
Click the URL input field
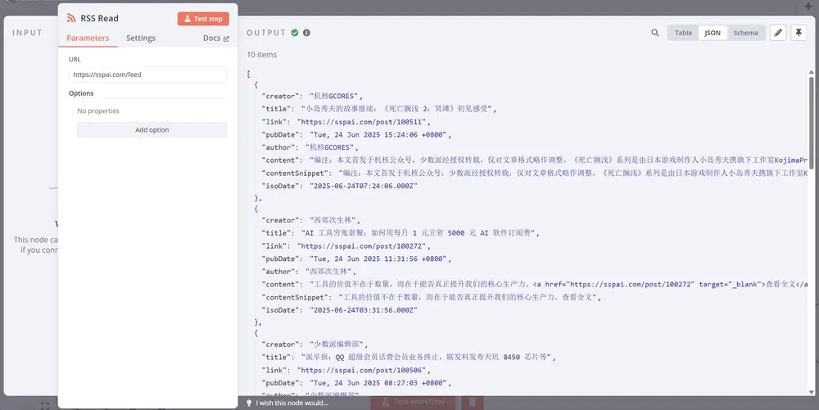[x=147, y=74]
